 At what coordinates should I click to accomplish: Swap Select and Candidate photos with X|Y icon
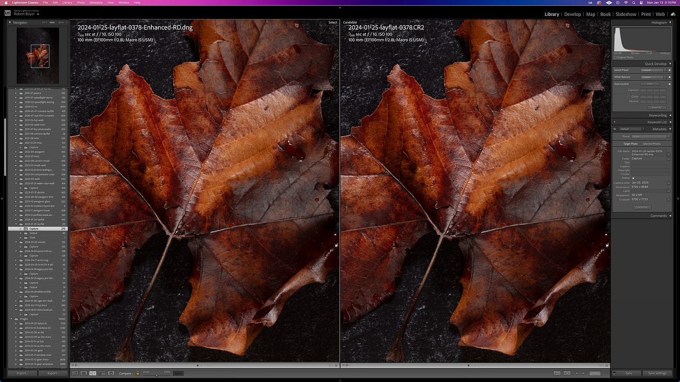tap(557, 373)
